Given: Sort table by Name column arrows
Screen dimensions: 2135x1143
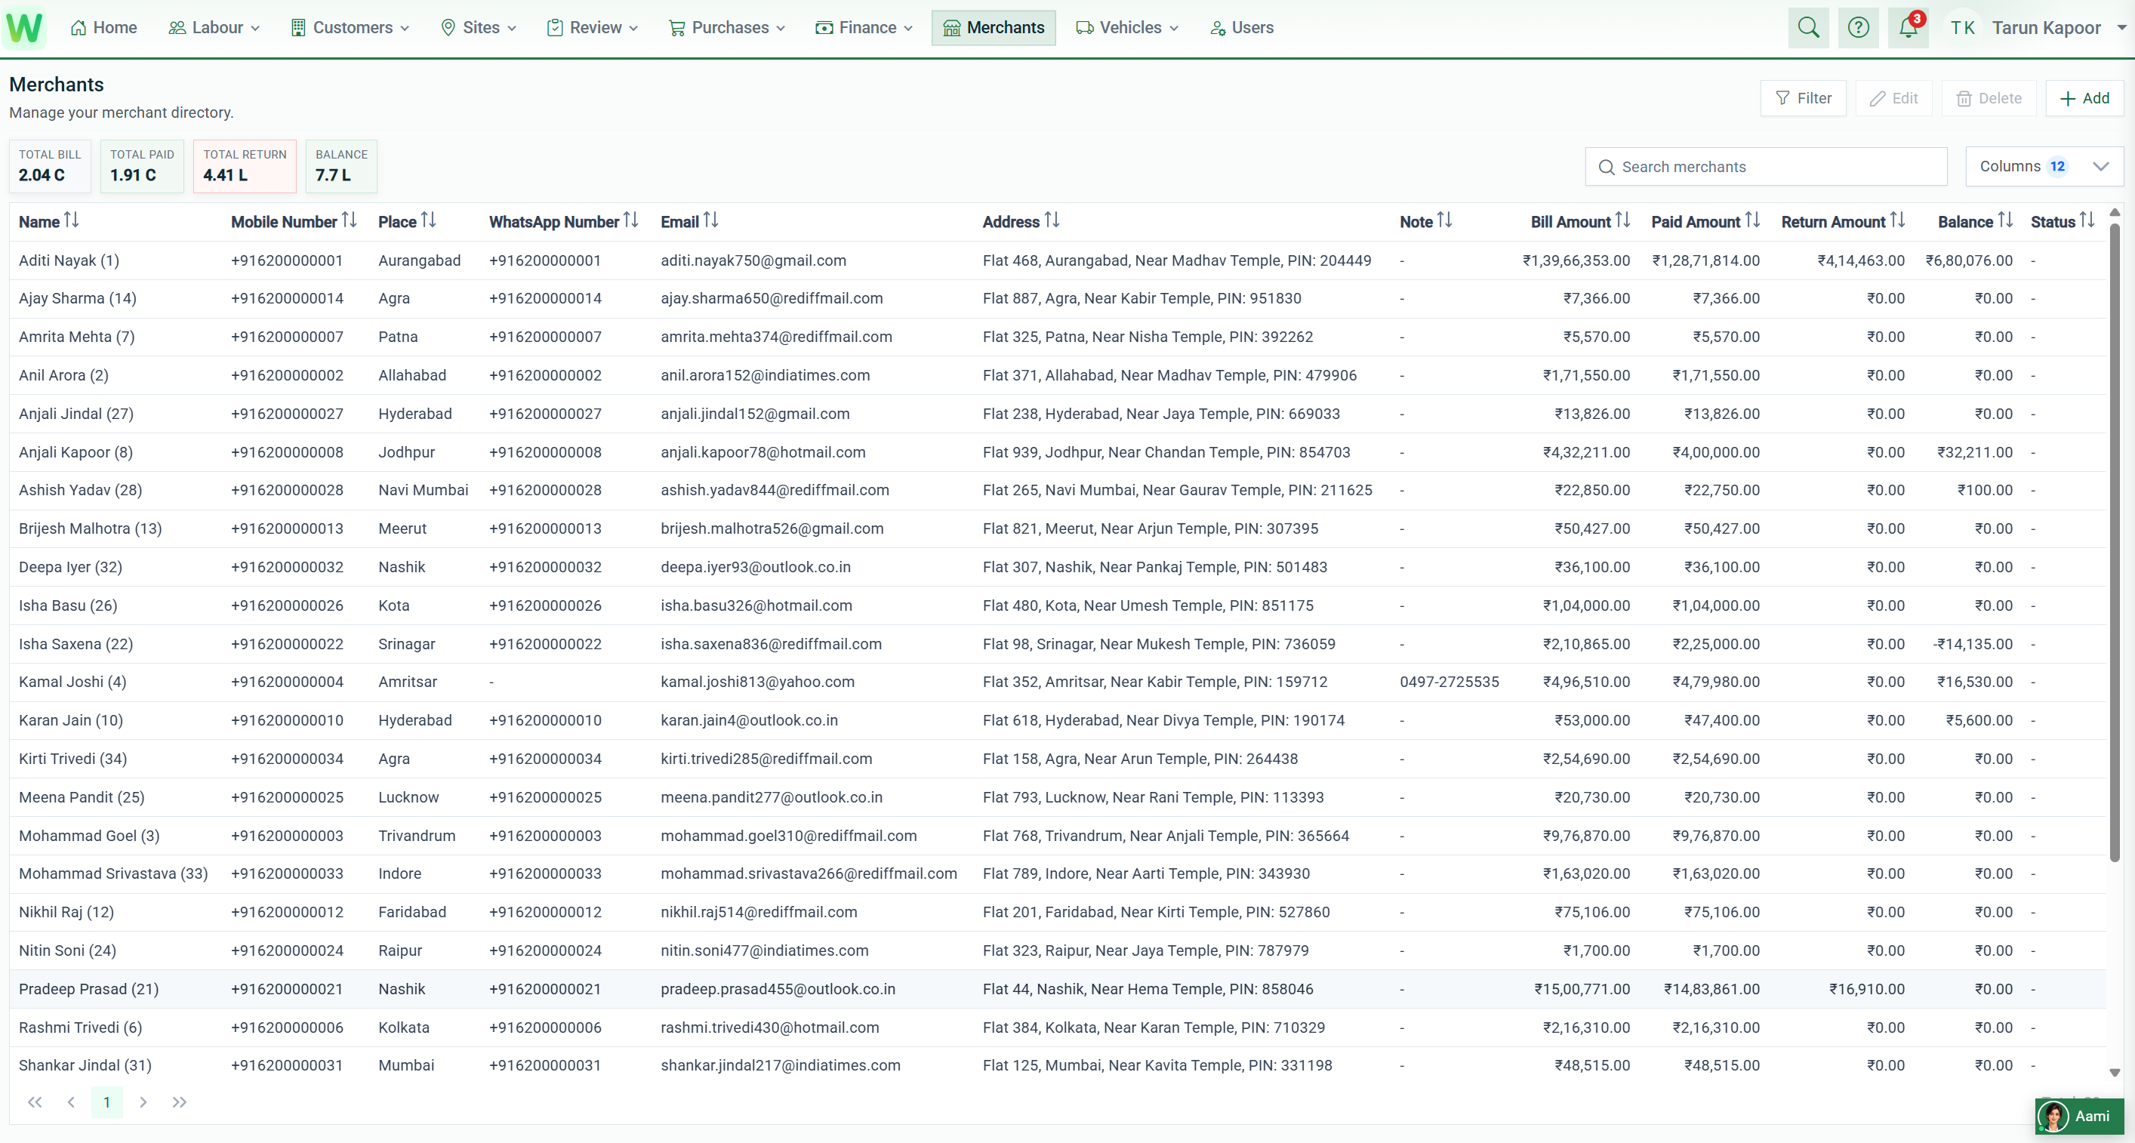Looking at the screenshot, I should tap(72, 220).
